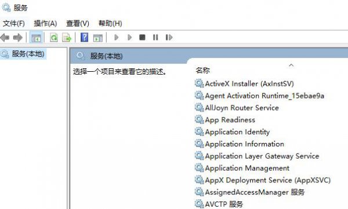Select Agent Activation Runtime_15ebae9a service
348x209 pixels.
click(x=264, y=96)
